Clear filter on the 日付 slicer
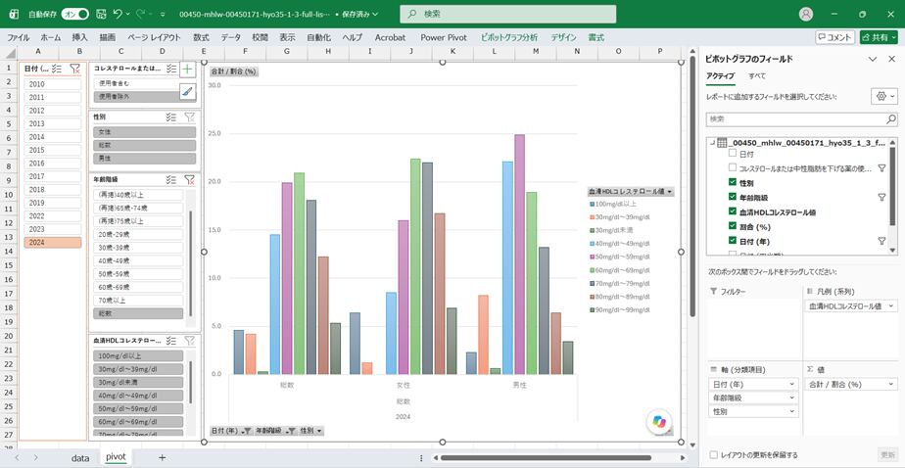Screen dimensions: 905x468 point(74,69)
